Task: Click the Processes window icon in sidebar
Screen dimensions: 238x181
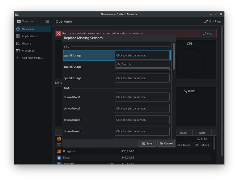Action: pyautogui.click(x=18, y=51)
